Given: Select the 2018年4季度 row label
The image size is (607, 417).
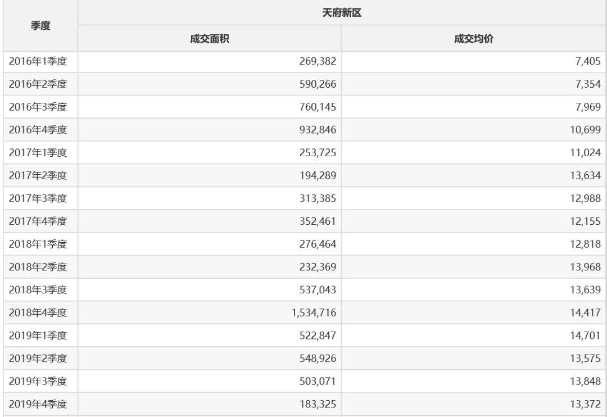Looking at the screenshot, I should (x=38, y=312).
